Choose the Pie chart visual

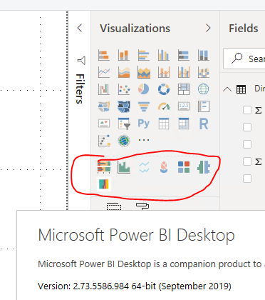(x=144, y=89)
